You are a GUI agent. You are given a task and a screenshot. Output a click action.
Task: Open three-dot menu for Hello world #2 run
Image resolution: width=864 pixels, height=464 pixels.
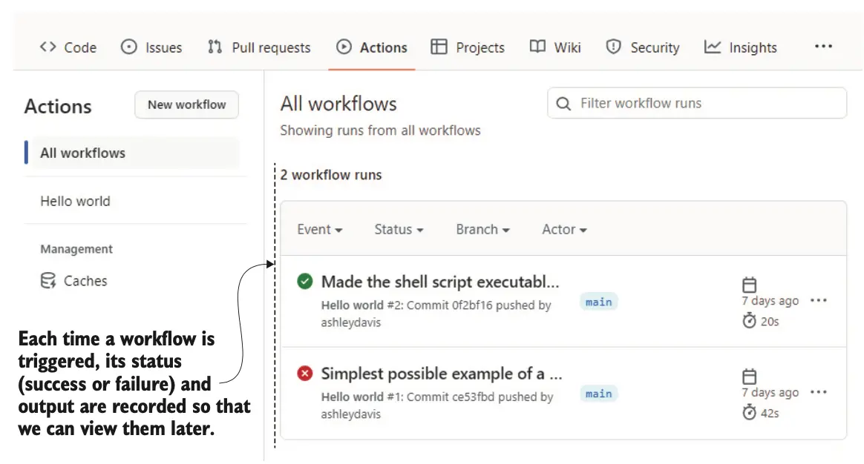click(818, 301)
